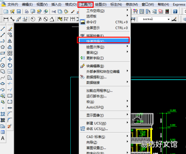Open the 编辑(E) menu

pyautogui.click(x=27, y=5)
